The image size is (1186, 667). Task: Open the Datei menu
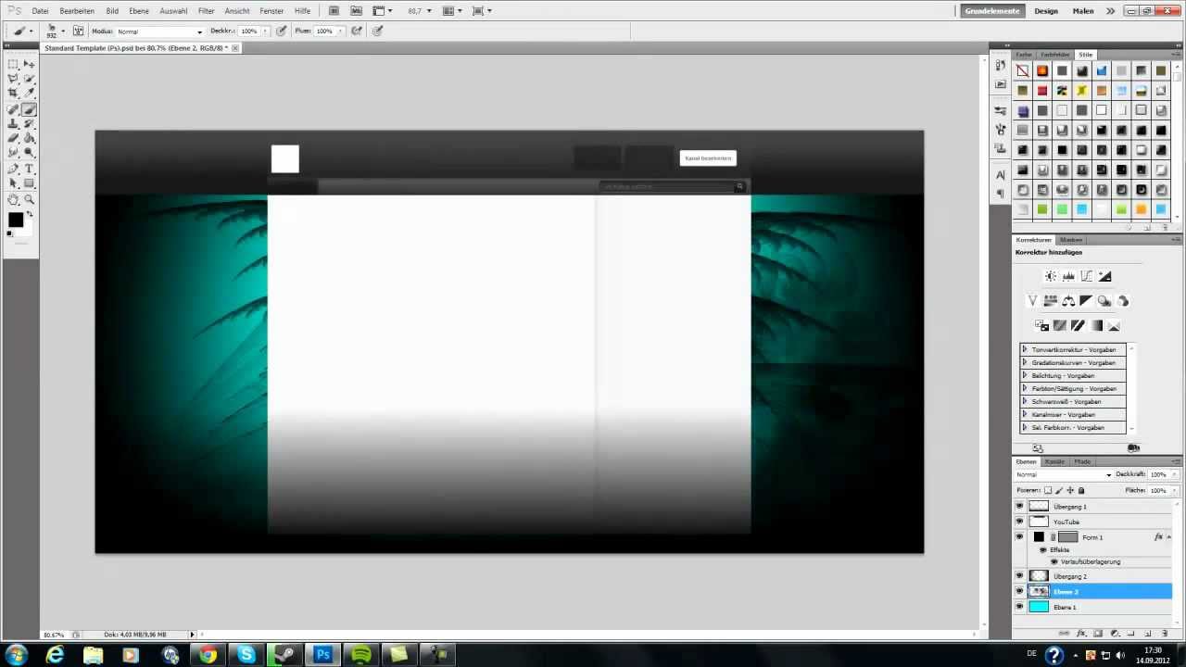coord(40,11)
